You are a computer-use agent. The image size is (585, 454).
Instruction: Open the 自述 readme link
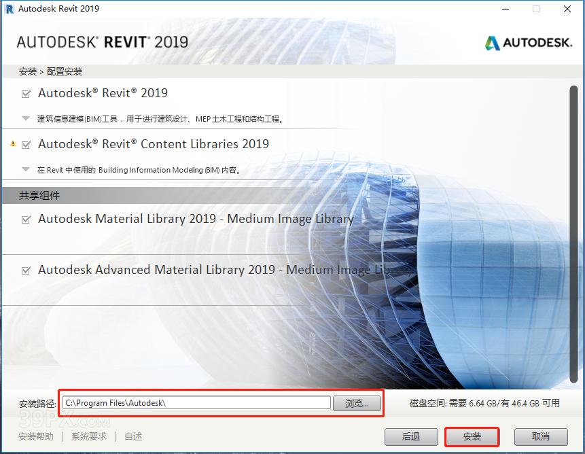click(x=133, y=436)
